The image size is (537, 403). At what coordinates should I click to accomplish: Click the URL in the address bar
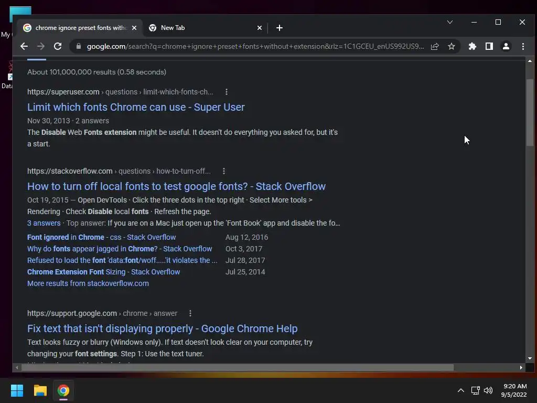255,46
